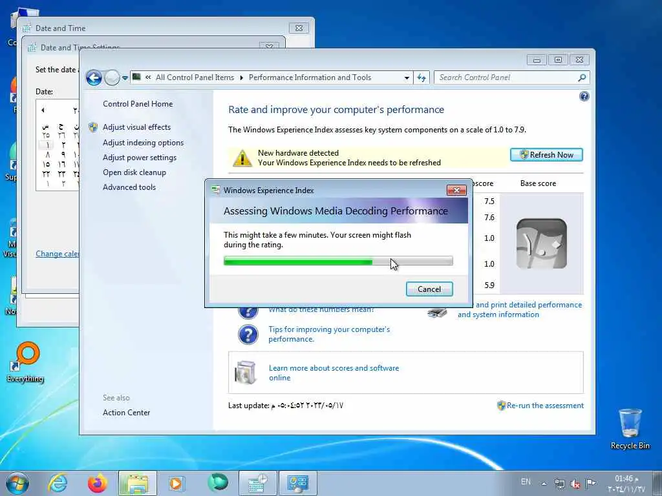Switch to Control Panel taskbar item
The width and height of the screenshot is (662, 496).
coord(298,483)
